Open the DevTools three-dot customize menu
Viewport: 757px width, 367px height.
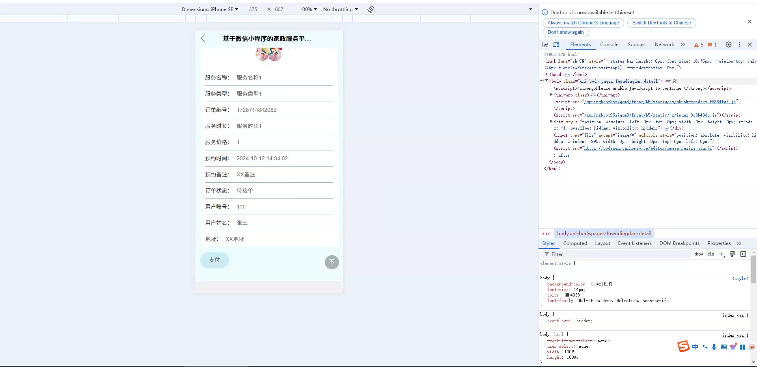[x=740, y=44]
